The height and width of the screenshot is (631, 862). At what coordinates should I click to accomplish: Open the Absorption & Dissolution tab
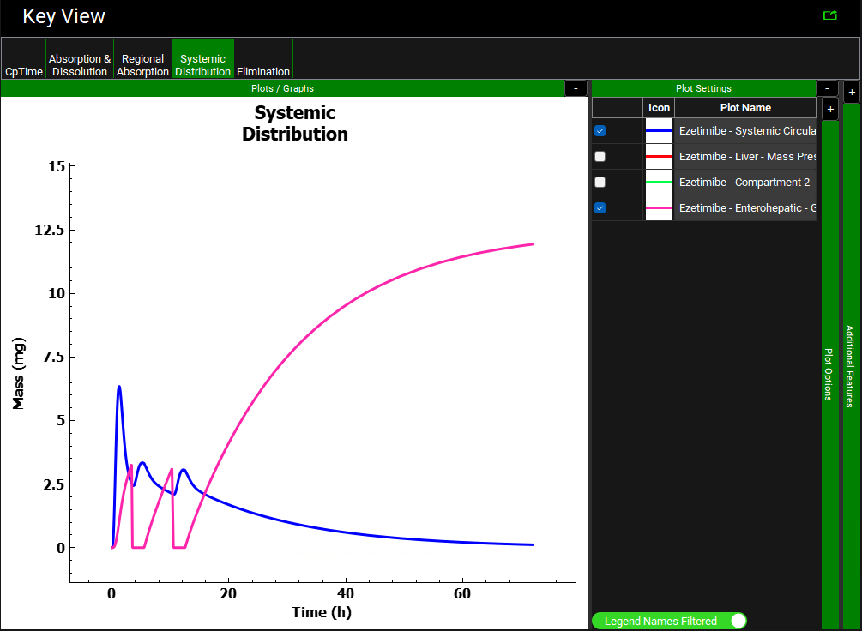coord(80,65)
